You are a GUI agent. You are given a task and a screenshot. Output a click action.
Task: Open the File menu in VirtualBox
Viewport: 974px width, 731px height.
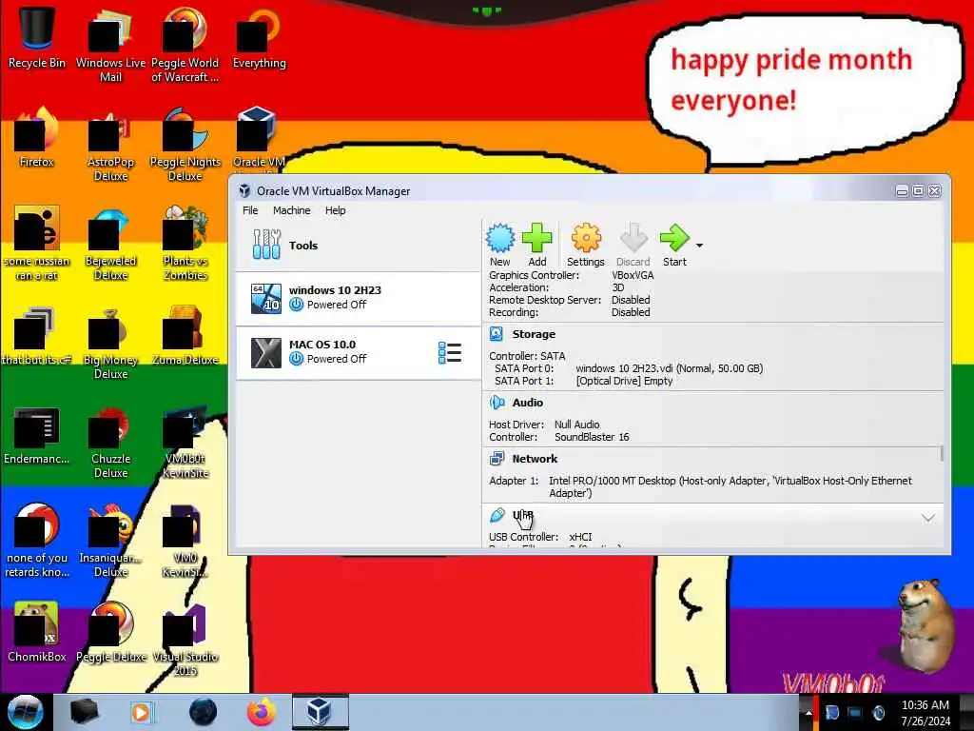[x=250, y=210]
